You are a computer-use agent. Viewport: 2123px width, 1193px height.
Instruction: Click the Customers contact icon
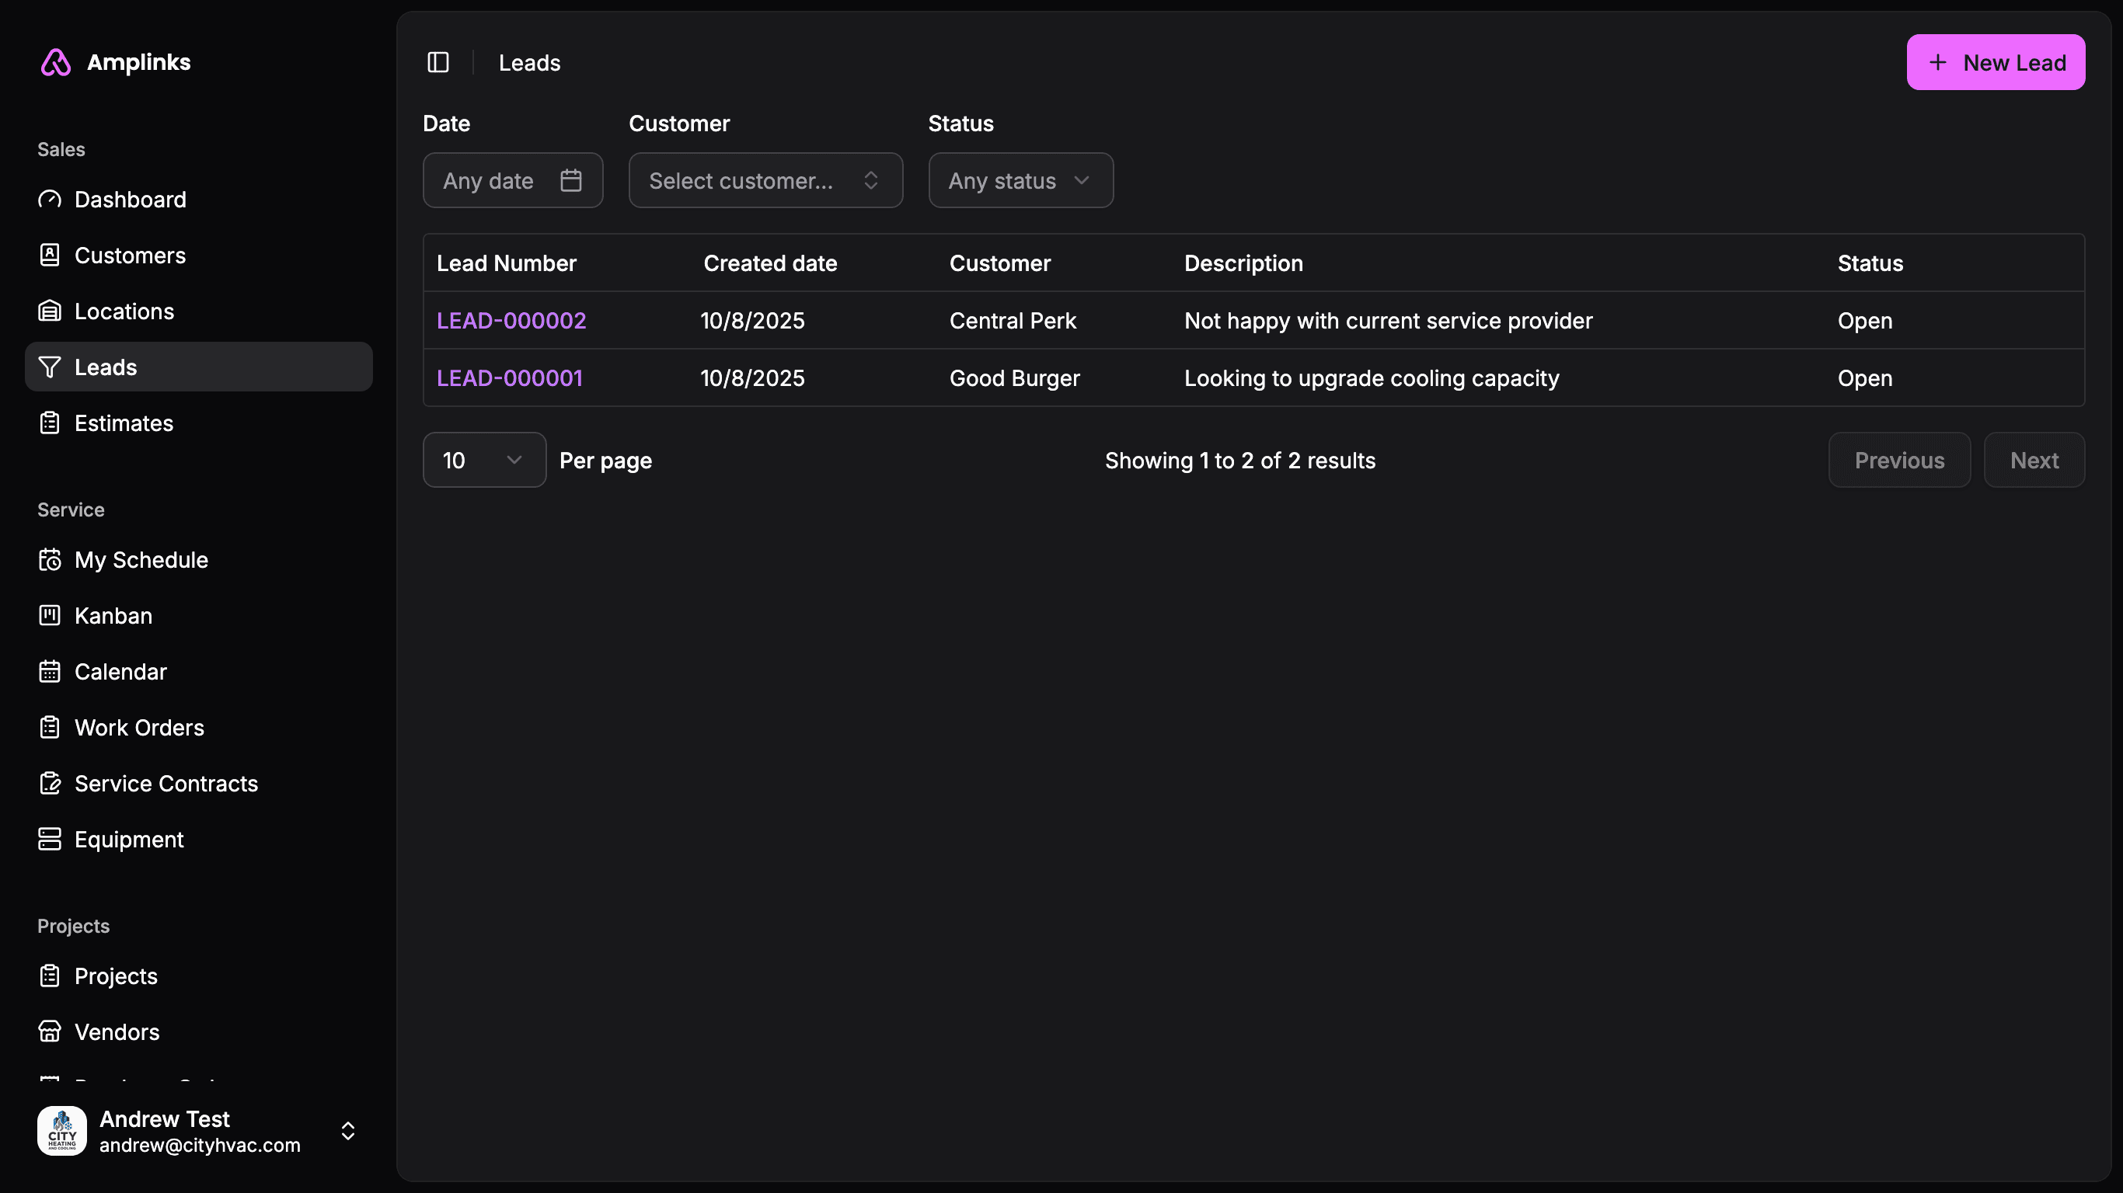(50, 256)
